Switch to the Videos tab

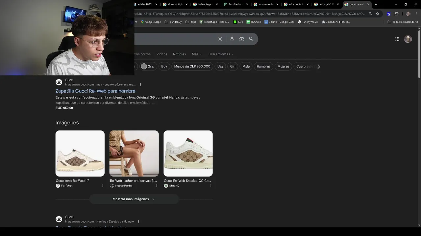162,54
